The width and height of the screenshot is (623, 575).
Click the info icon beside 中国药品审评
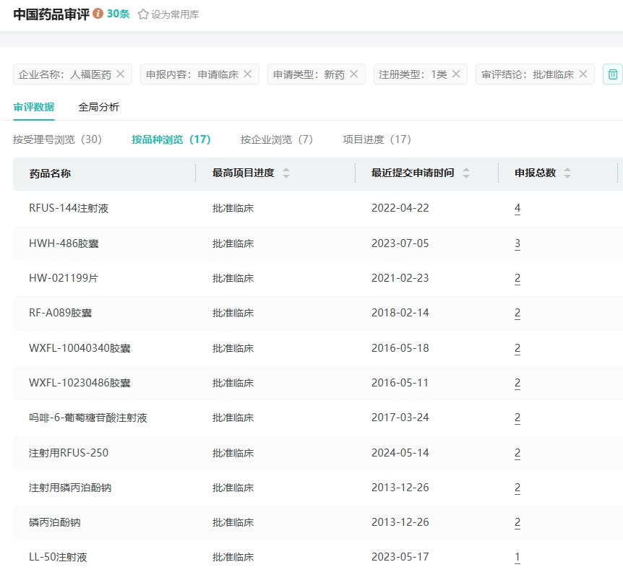[x=98, y=14]
